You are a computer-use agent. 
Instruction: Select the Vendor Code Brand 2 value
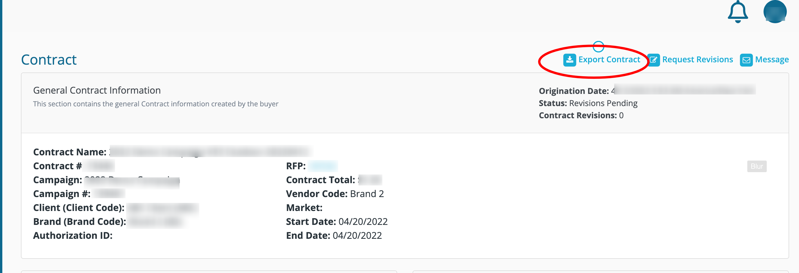point(367,194)
